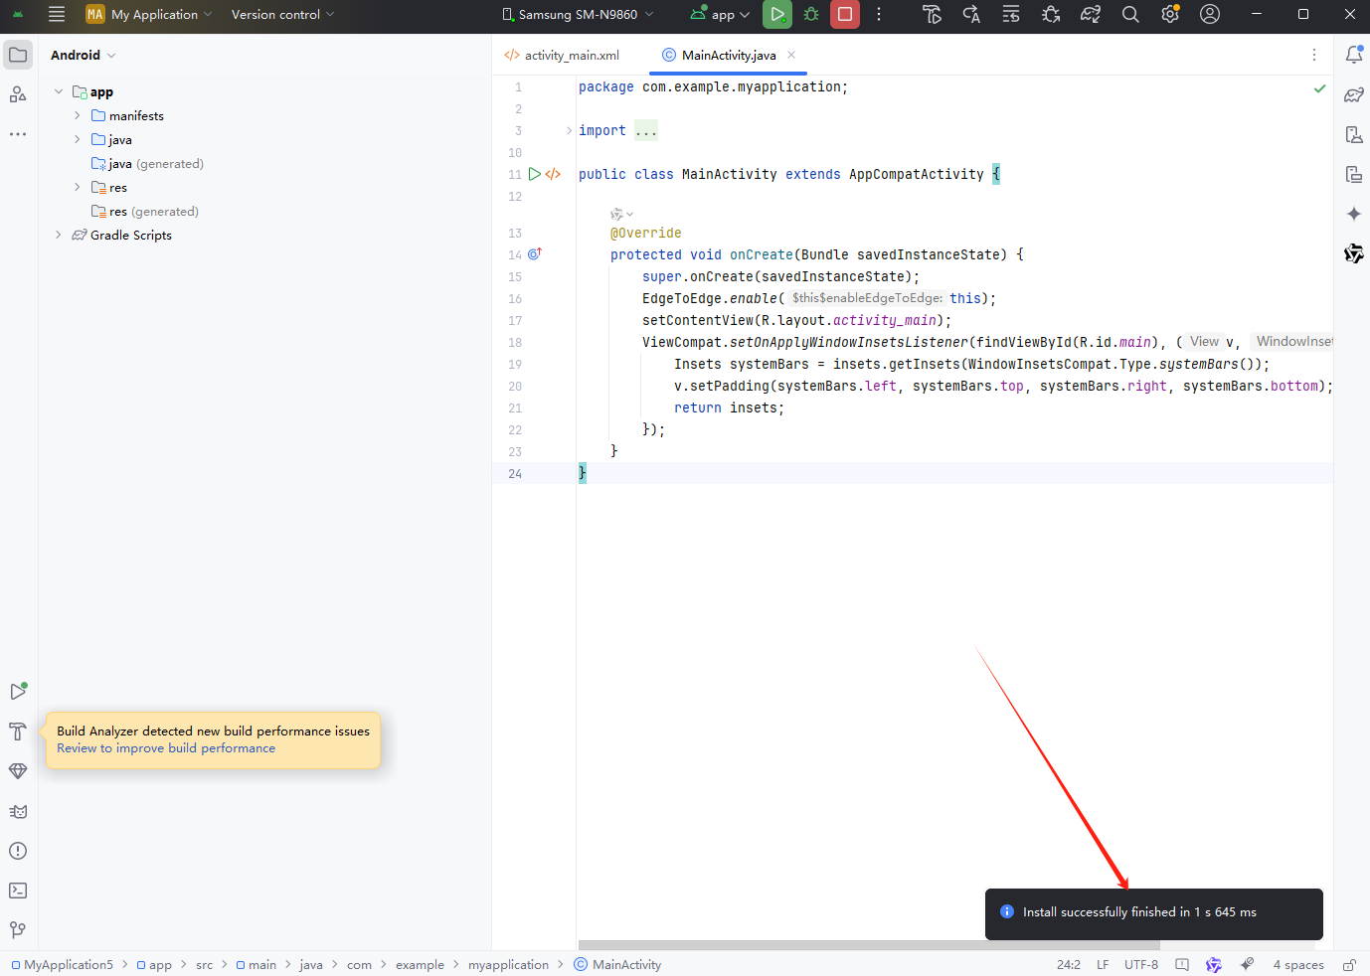Collapse the app node in the project tree
The height and width of the screenshot is (976, 1370).
[58, 91]
